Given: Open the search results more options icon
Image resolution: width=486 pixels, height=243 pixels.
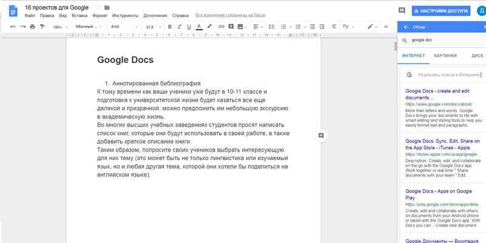Looking at the screenshot, I should 481,75.
